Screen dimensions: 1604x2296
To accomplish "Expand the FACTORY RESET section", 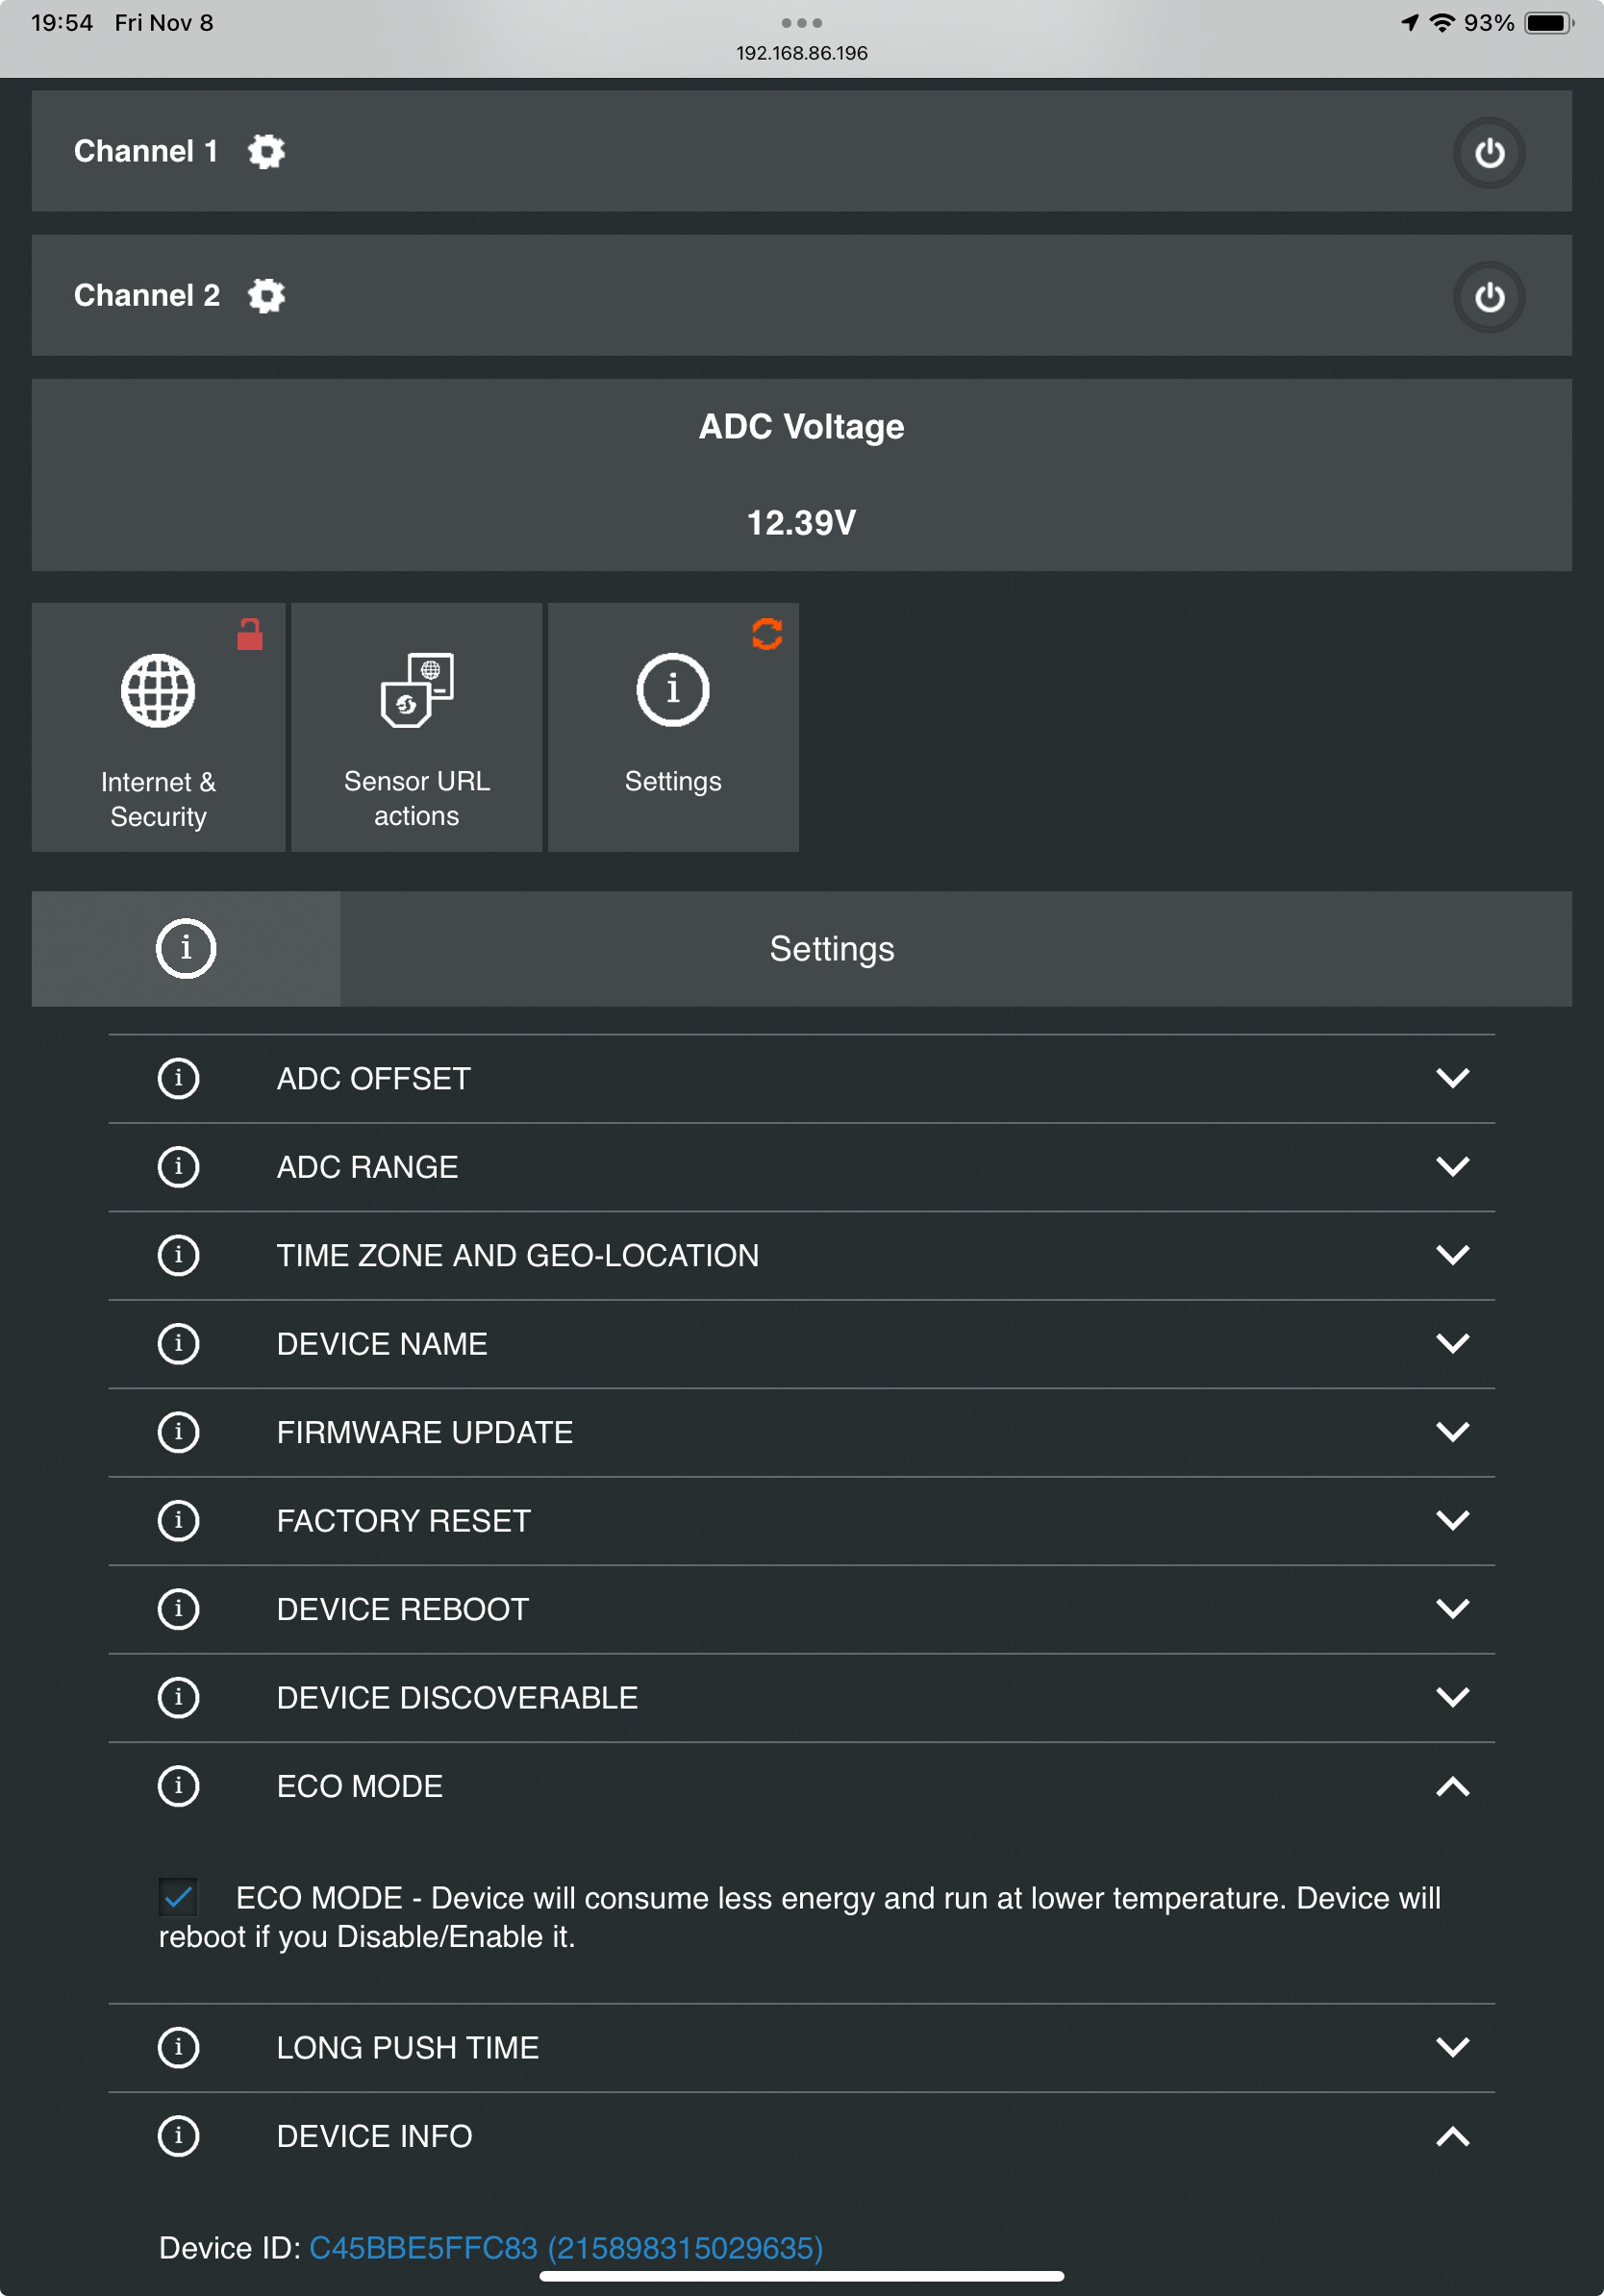I will [x=801, y=1521].
